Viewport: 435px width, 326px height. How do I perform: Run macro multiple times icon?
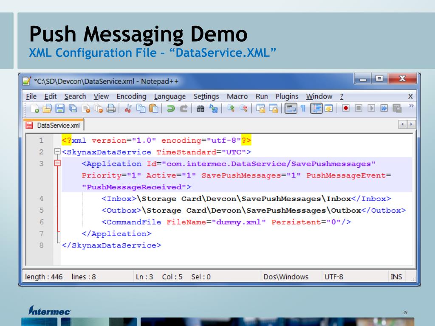(x=384, y=108)
